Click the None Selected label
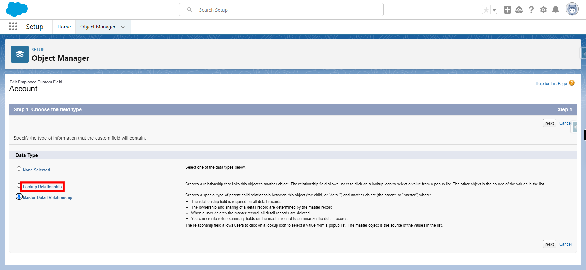Screen dimensions: 586x270 point(36,170)
